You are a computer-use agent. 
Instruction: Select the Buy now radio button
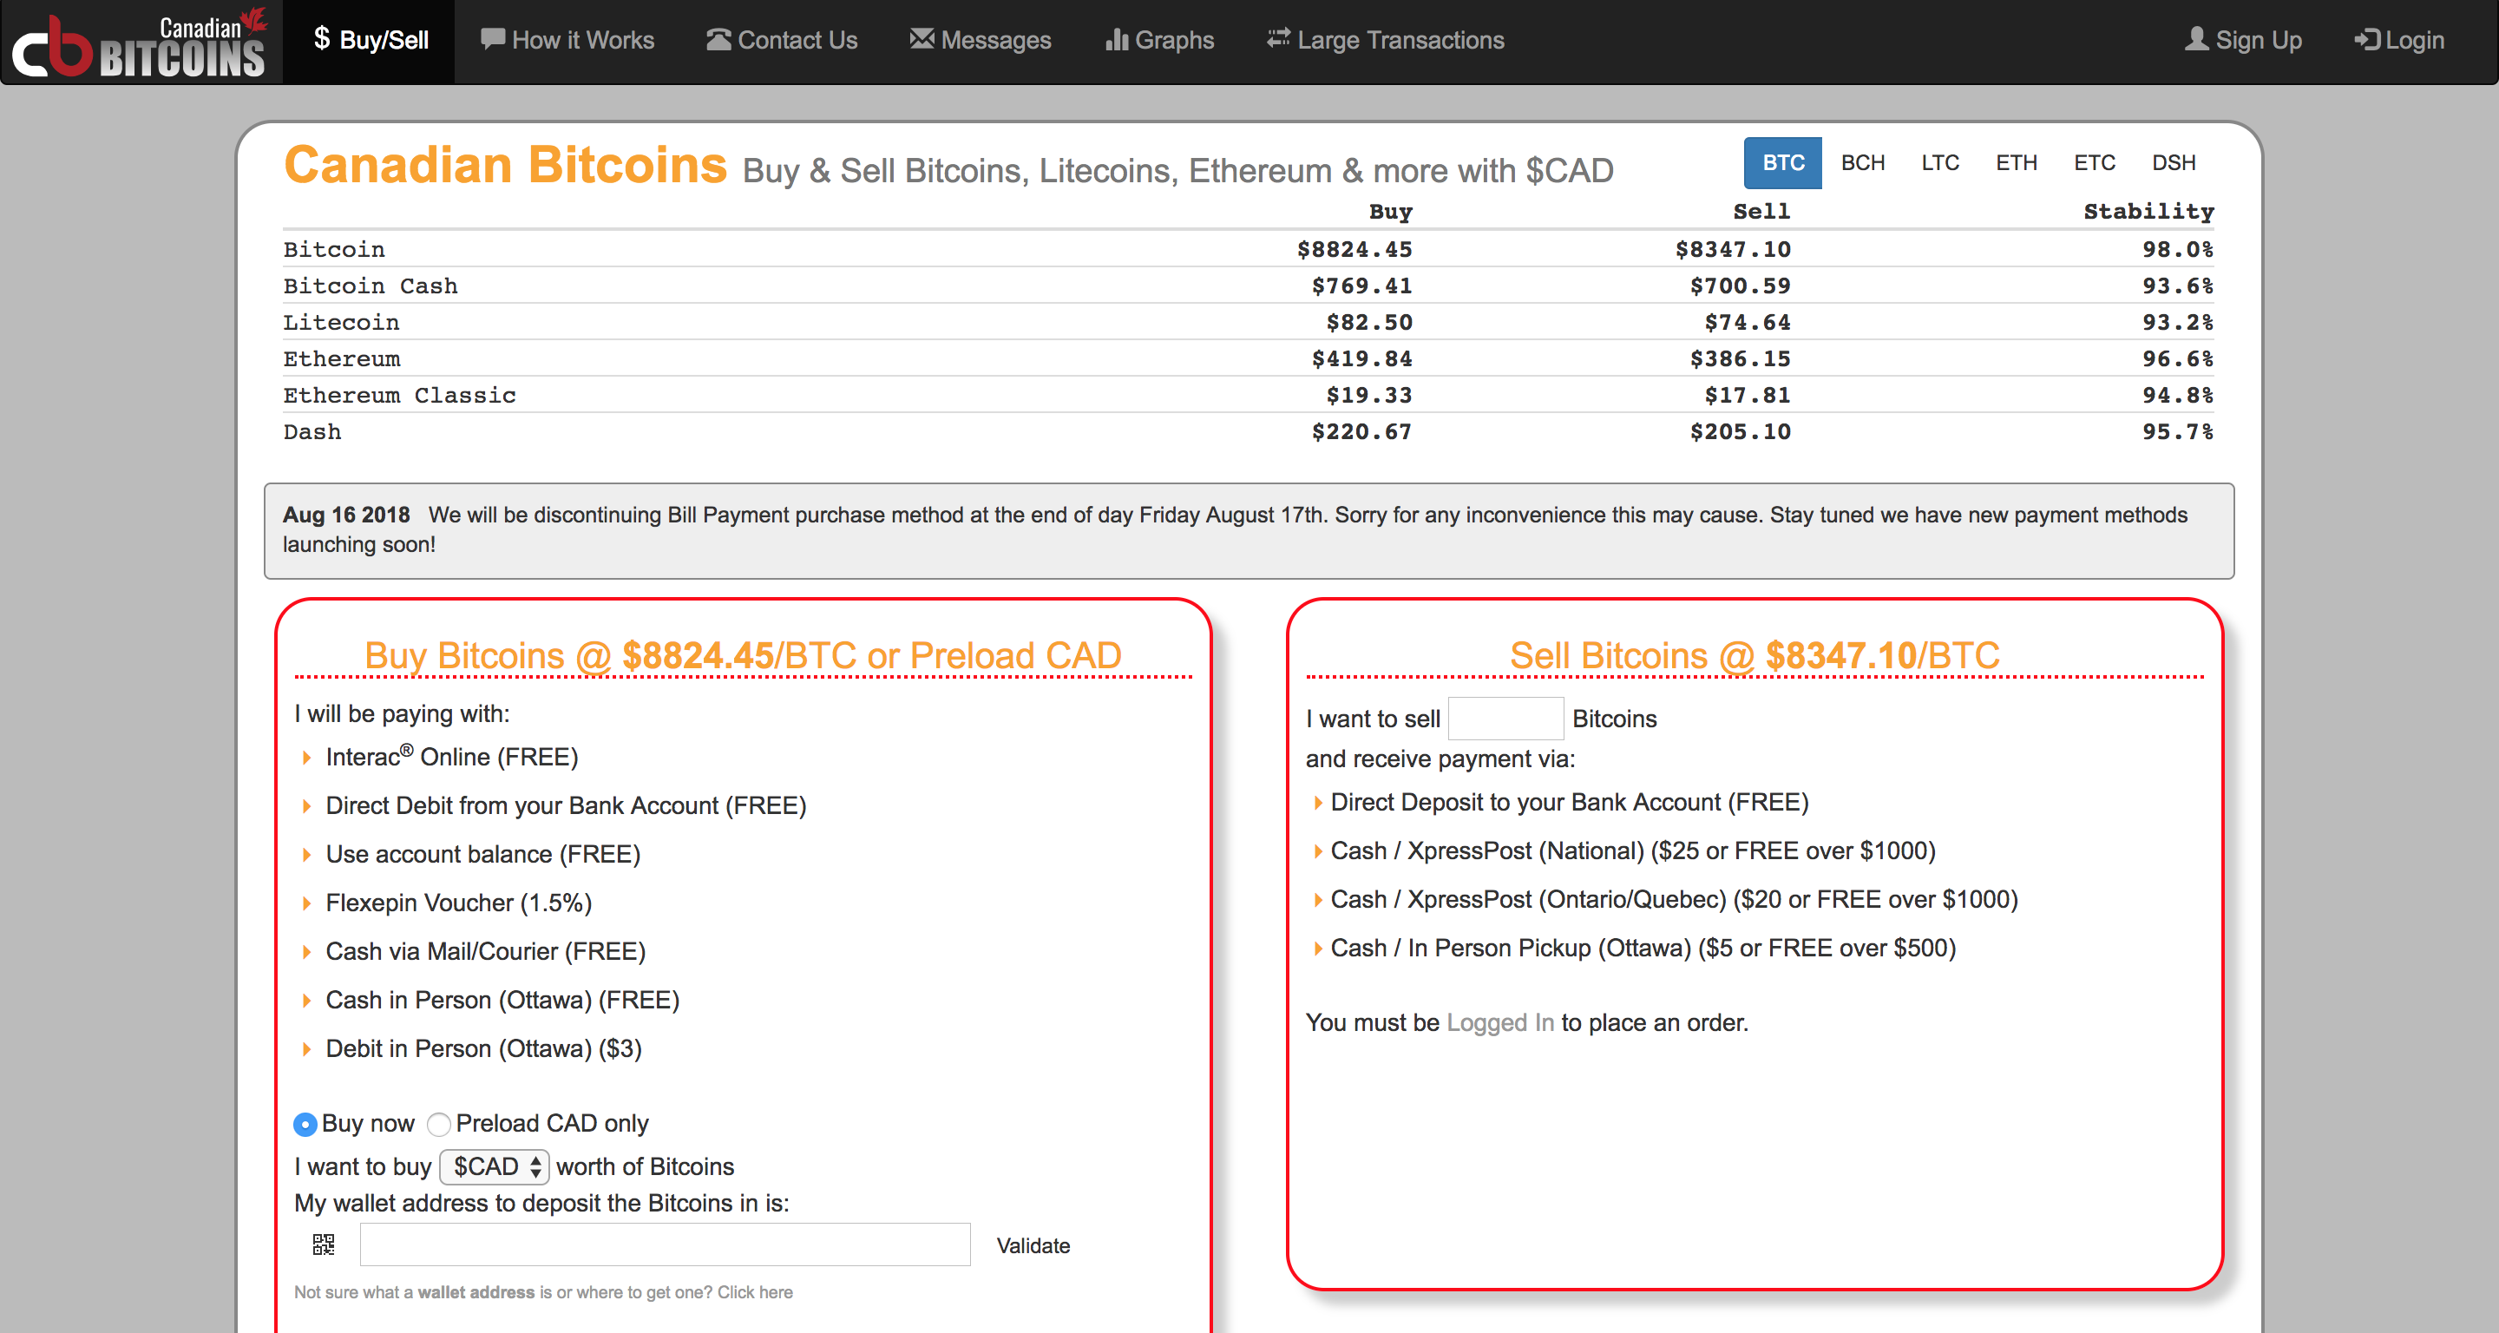coord(305,1124)
